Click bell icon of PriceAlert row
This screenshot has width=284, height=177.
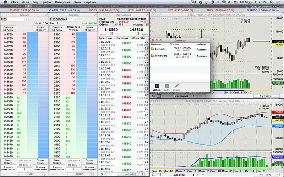(x=153, y=56)
